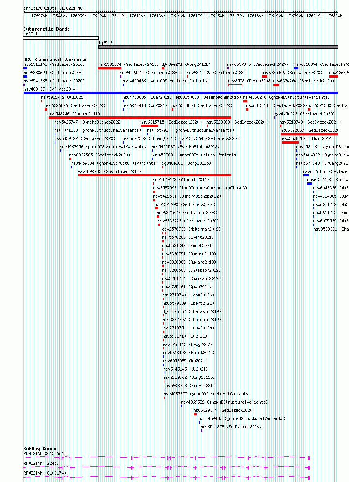Click nsv6326826 (Sedlazeck2020) label
Image resolution: width=349 pixels, height=482 pixels.
click(x=75, y=105)
